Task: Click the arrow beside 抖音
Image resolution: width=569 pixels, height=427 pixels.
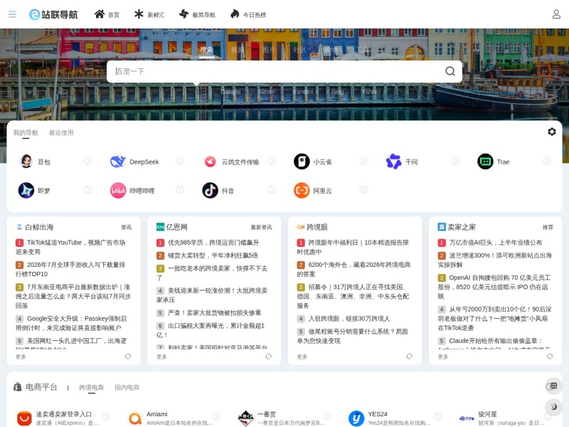Action: (272, 189)
